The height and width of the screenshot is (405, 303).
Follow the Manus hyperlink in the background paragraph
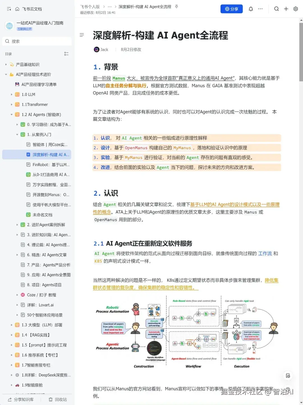pyautogui.click(x=119, y=78)
